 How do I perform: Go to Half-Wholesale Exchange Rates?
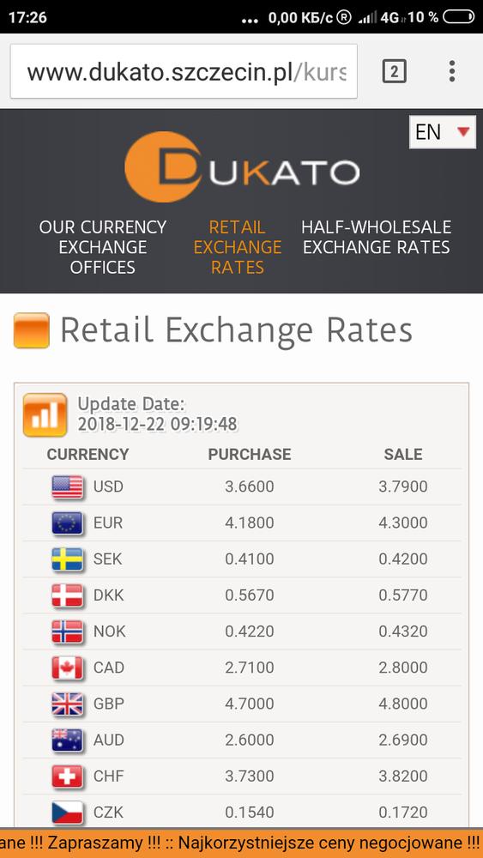[377, 237]
